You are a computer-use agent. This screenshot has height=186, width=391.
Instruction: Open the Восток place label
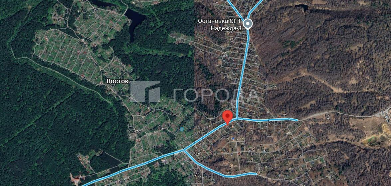click(117, 81)
